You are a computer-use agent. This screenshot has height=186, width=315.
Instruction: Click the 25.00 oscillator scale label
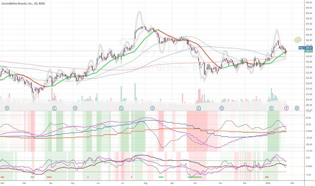308,124
